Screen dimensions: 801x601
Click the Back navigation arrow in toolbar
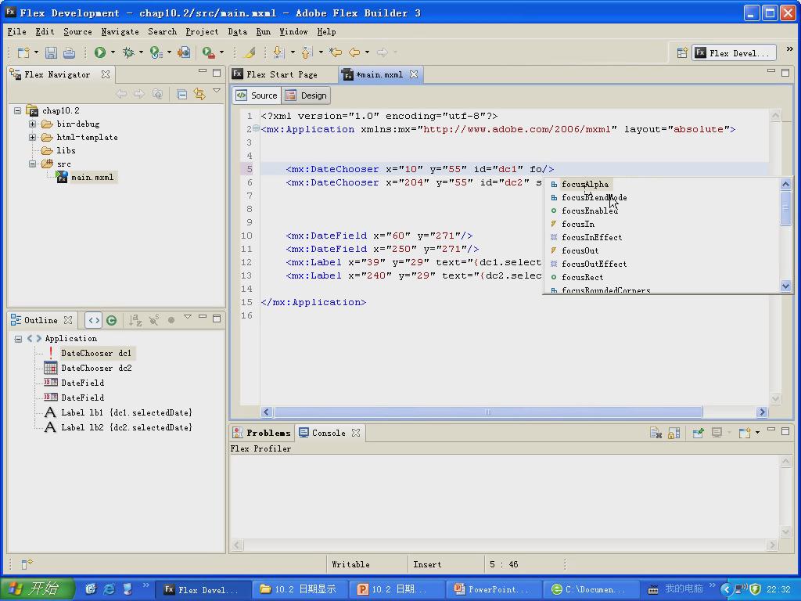(x=354, y=52)
